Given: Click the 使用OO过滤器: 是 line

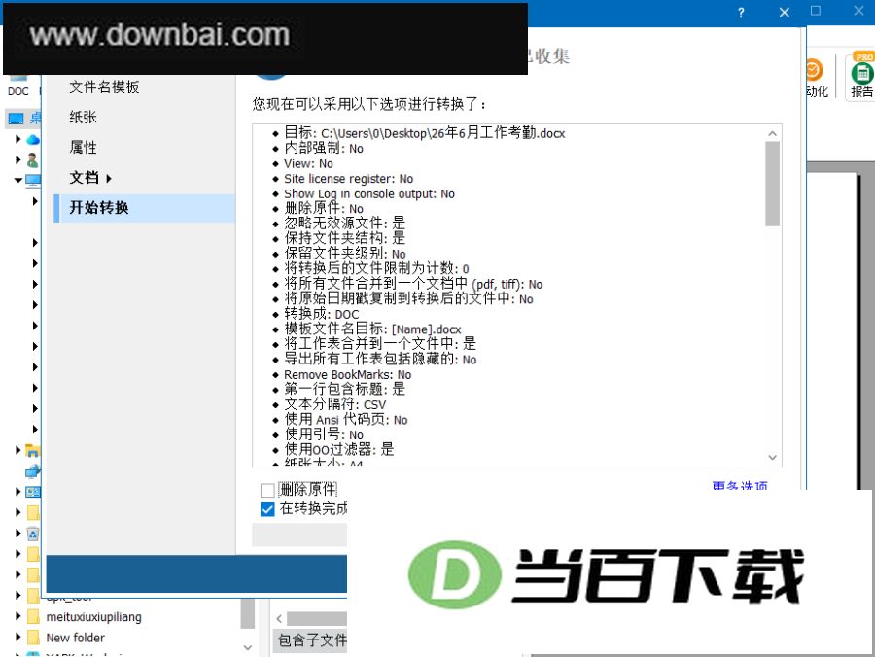Looking at the screenshot, I should pyautogui.click(x=338, y=449).
